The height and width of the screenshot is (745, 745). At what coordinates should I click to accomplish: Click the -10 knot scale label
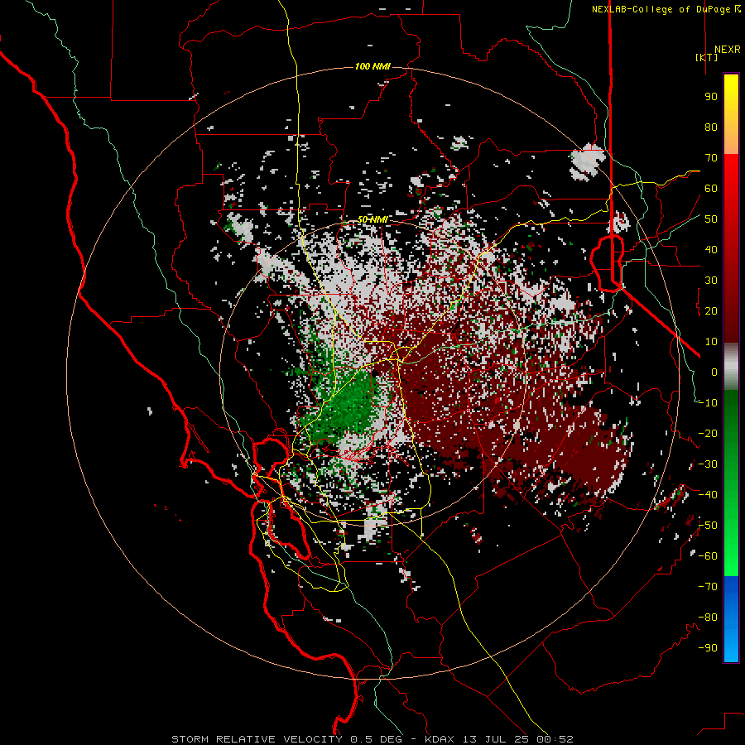click(708, 403)
